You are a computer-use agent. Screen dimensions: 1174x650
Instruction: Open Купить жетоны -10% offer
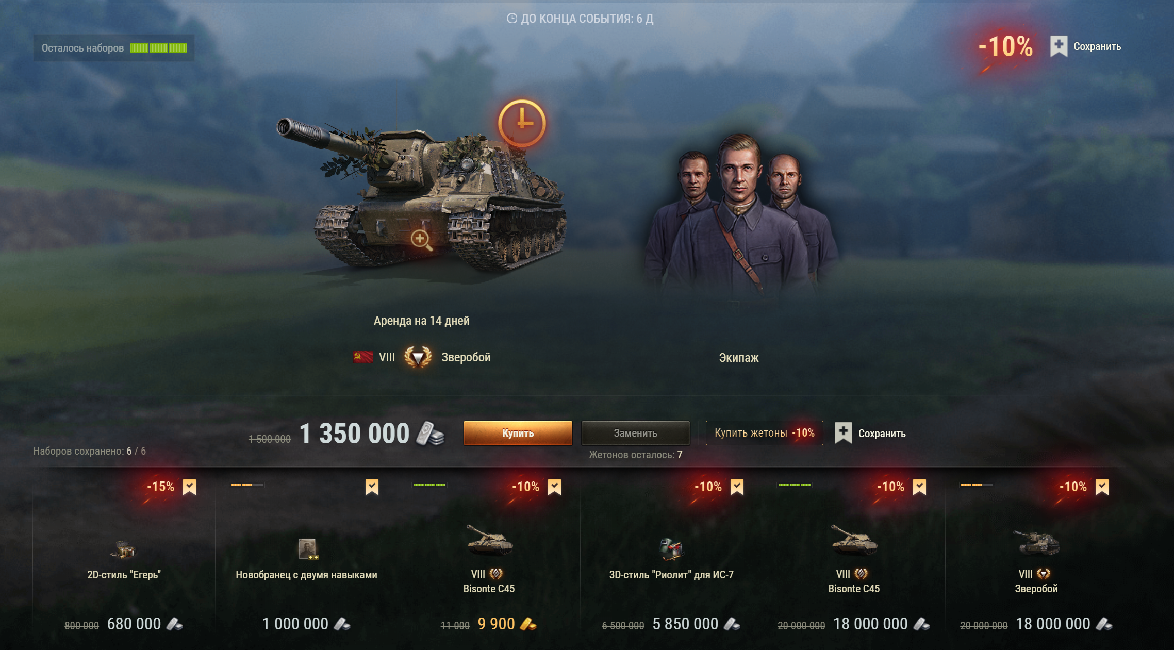(764, 433)
